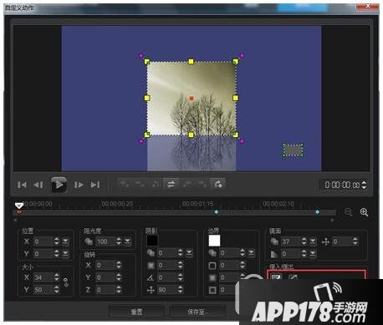Click the Size X spinner arrows
This screenshot has width=383, height=325.
pos(57,277)
